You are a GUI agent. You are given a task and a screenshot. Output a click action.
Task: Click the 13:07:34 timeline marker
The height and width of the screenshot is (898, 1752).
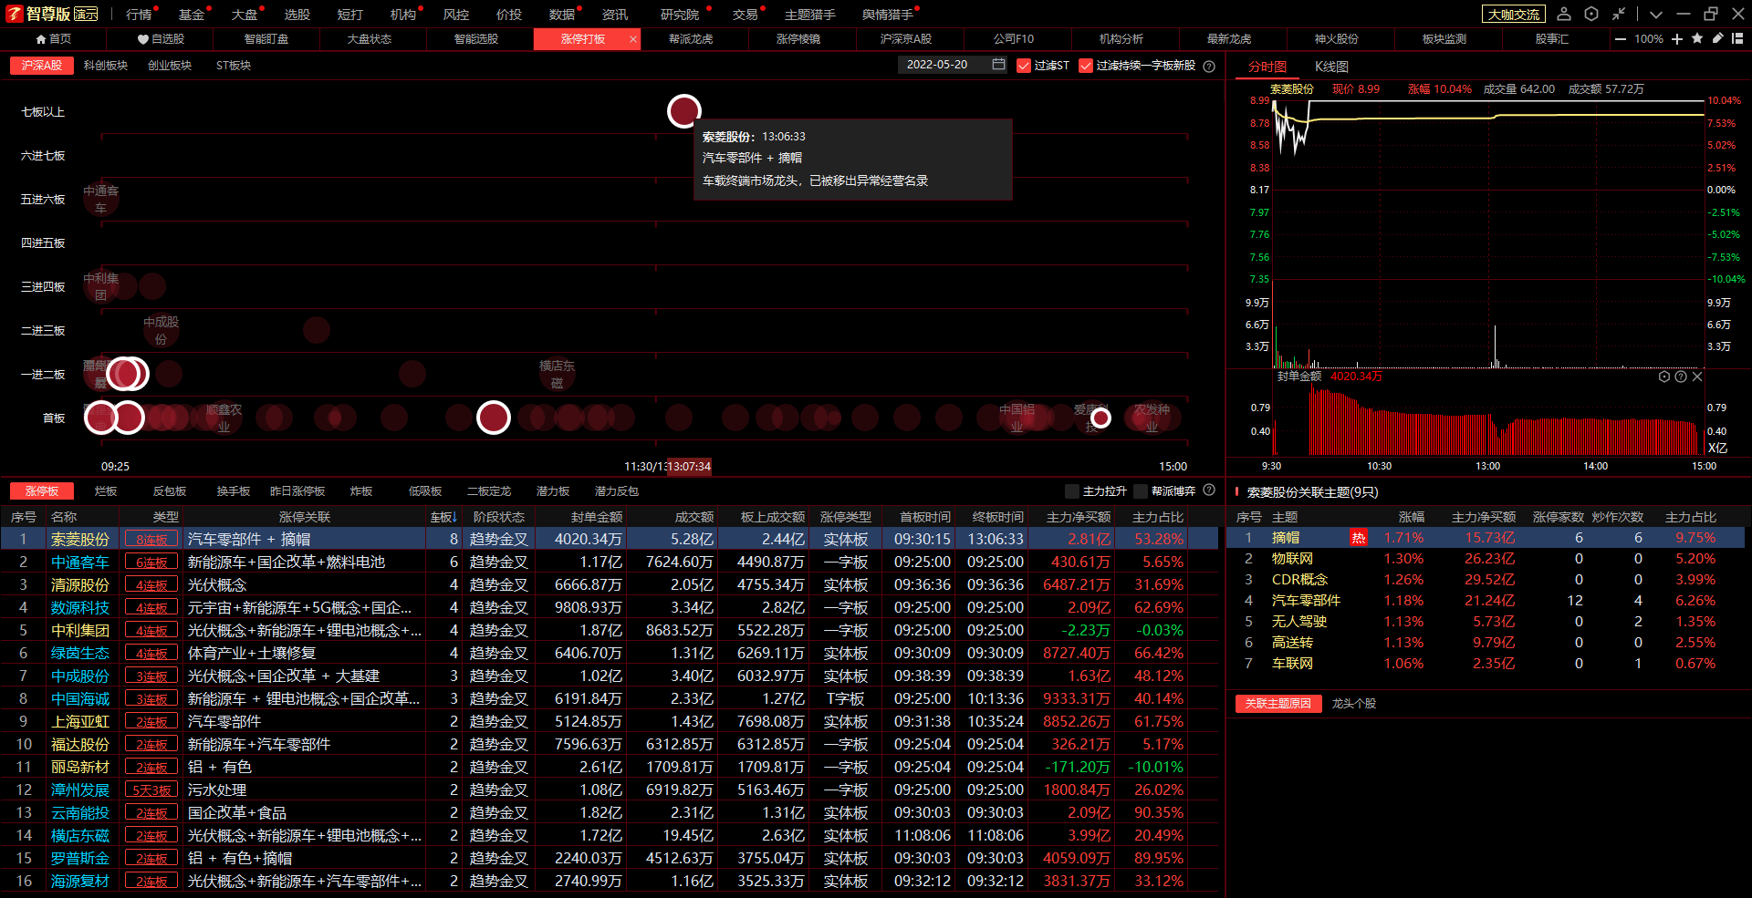tap(691, 466)
